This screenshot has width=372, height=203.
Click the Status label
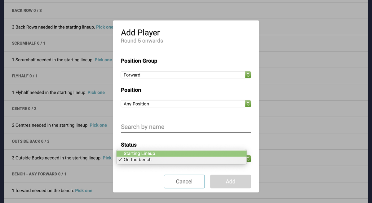[x=129, y=145]
